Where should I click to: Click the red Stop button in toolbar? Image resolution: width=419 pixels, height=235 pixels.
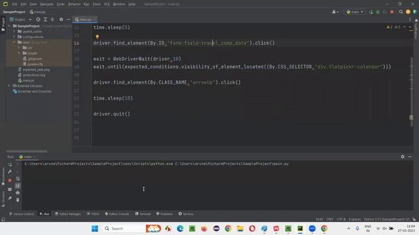pos(392,12)
